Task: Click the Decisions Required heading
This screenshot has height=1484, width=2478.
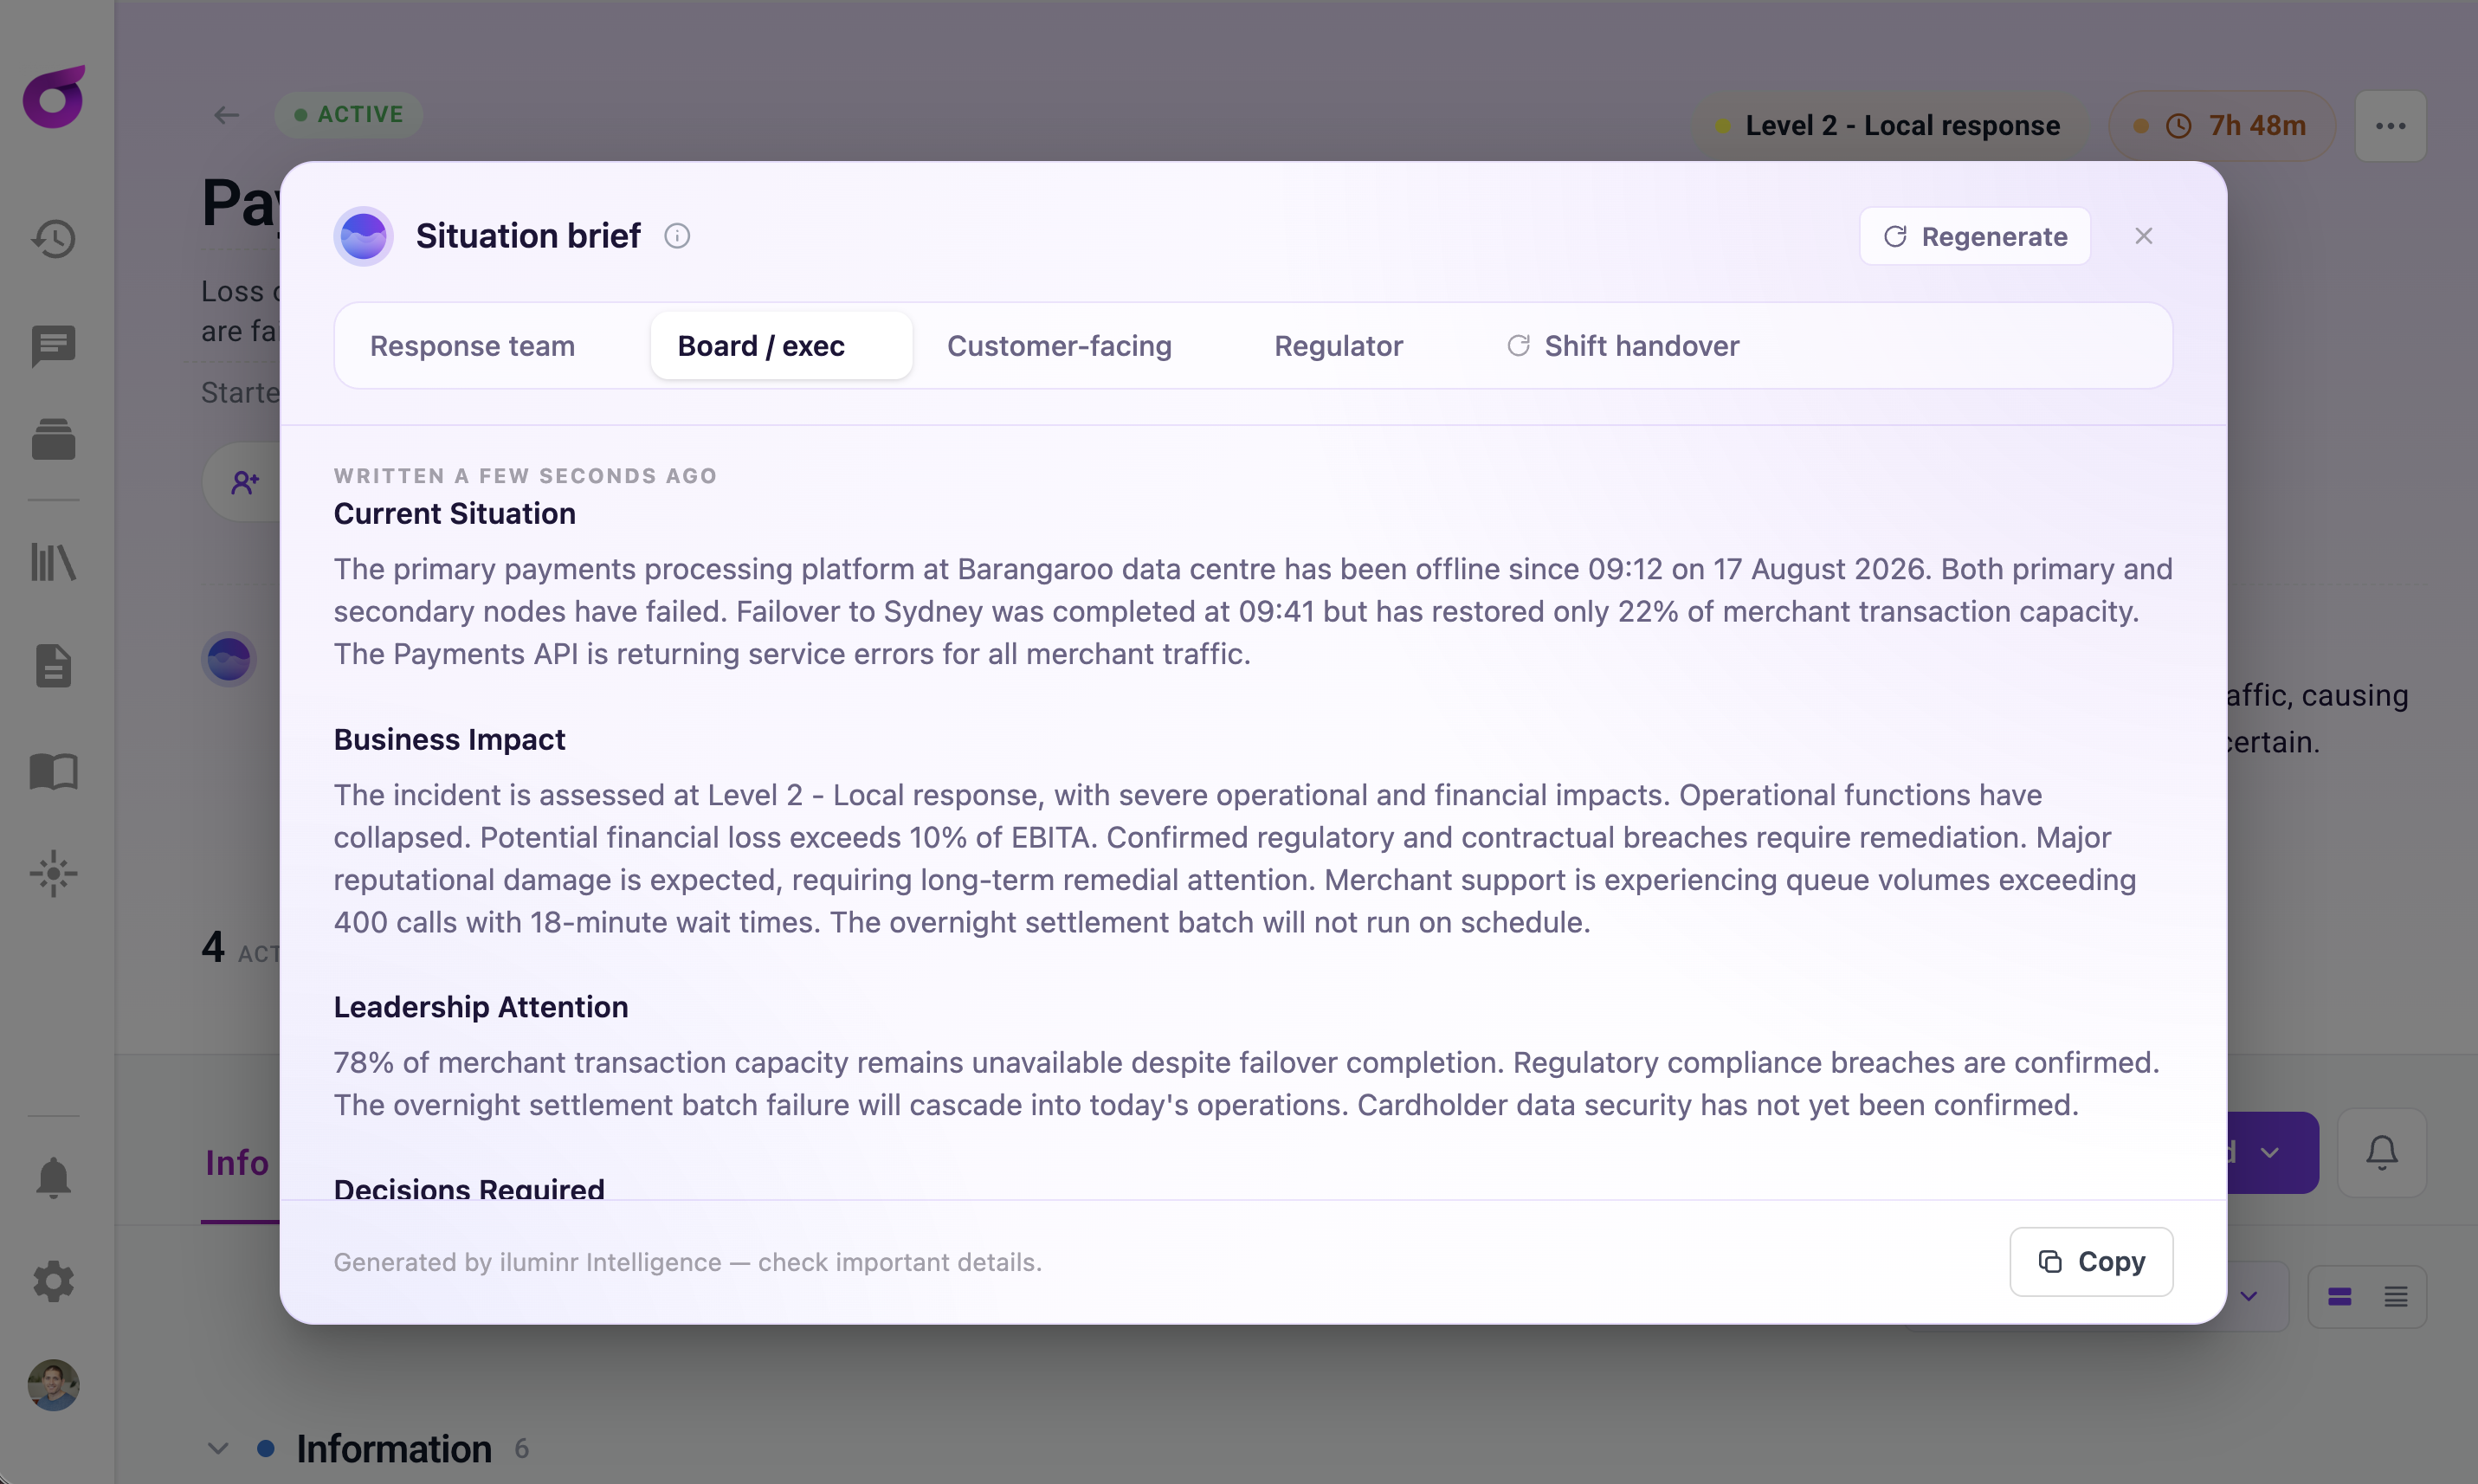Action: [x=469, y=1189]
